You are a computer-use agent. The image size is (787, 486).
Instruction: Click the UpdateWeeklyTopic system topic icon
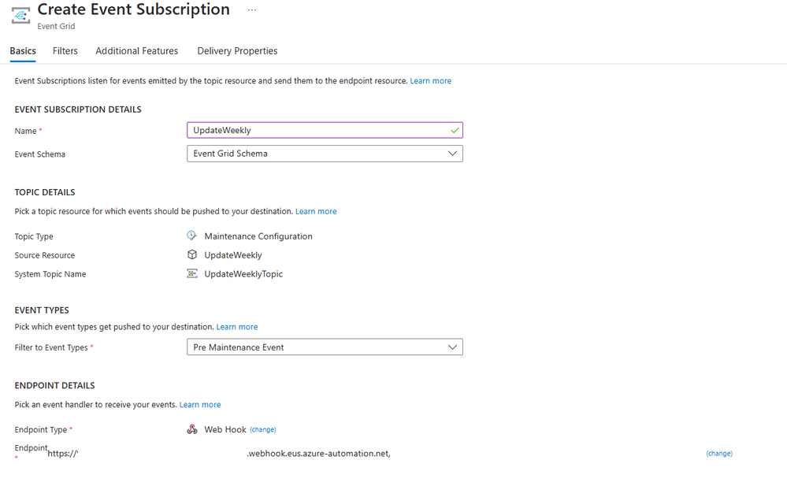click(x=192, y=273)
